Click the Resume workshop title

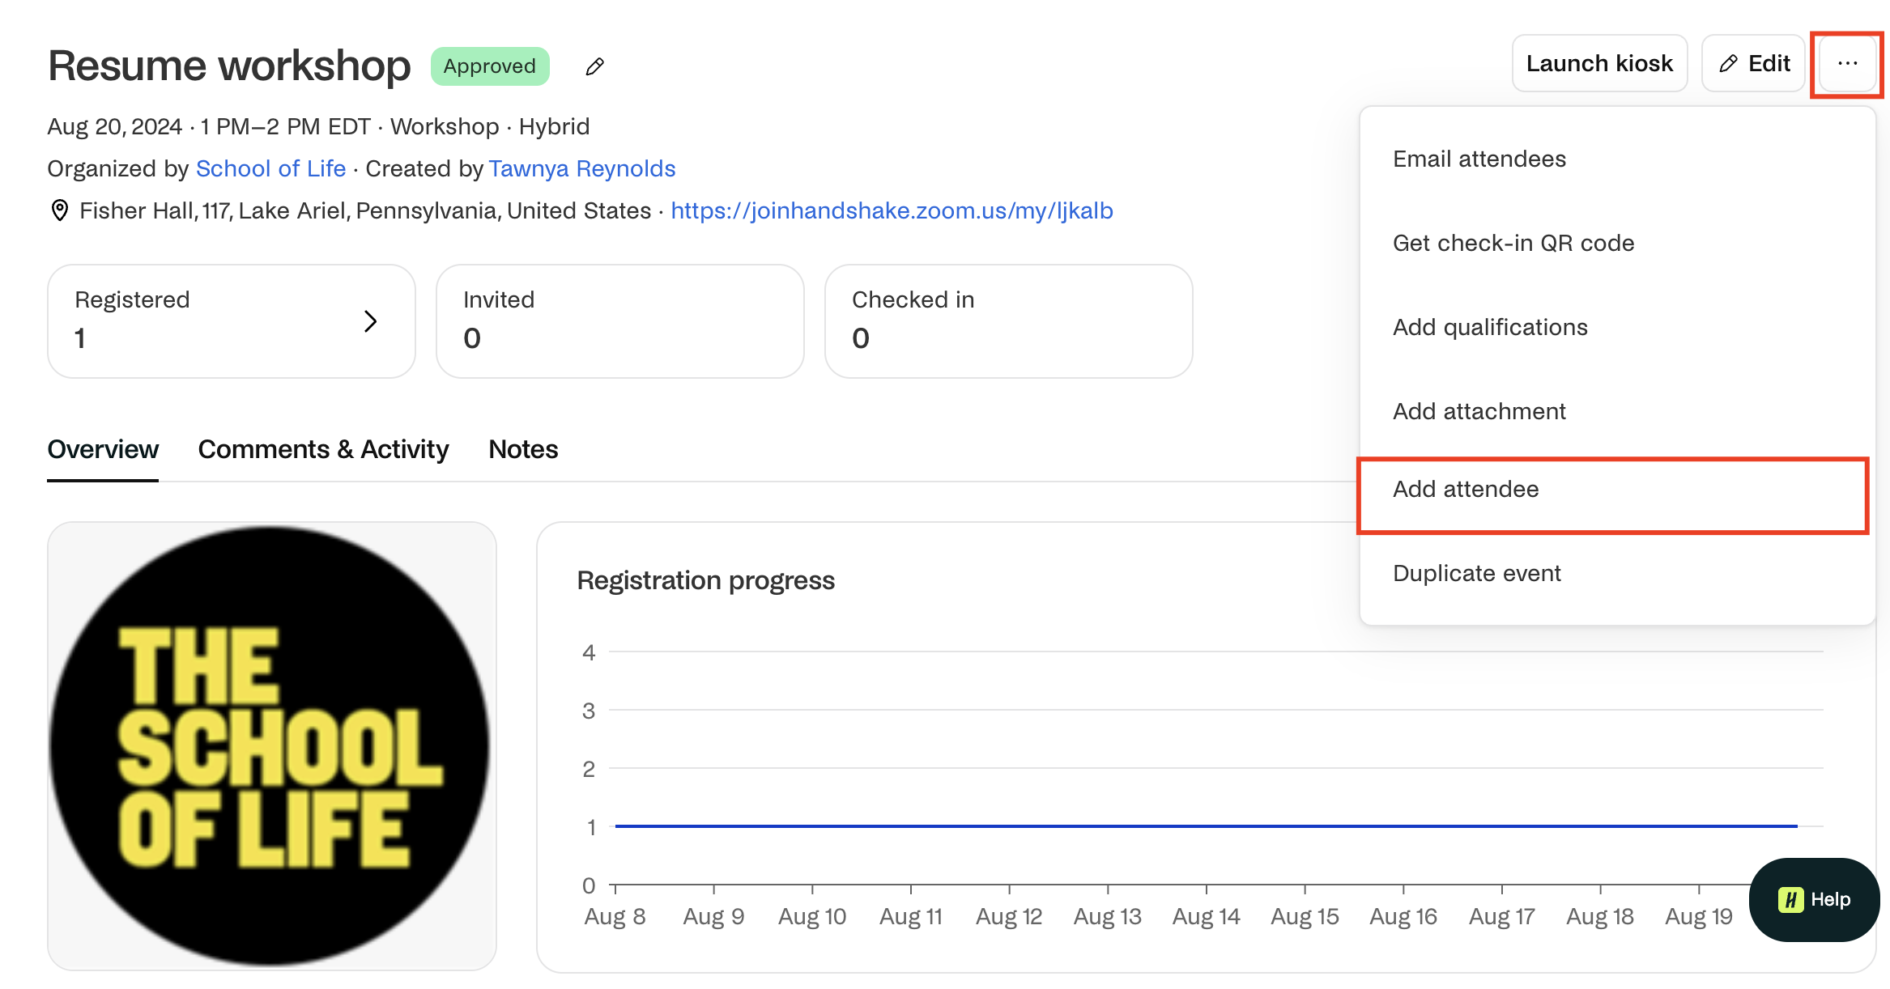[229, 66]
